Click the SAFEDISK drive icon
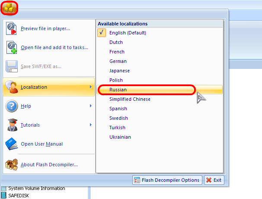The width and height of the screenshot is (262, 199). 4,196
